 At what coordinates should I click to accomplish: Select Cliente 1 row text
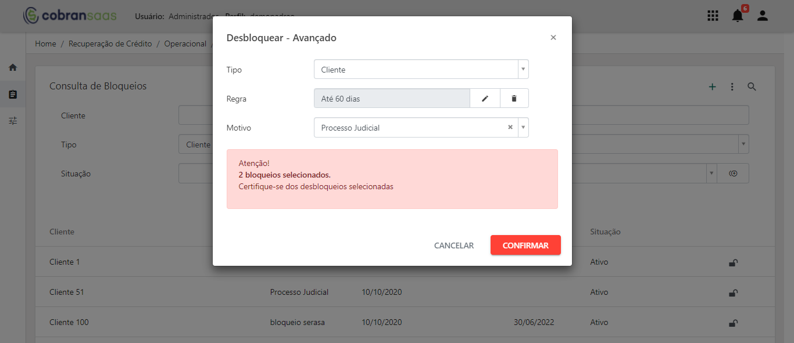65,262
